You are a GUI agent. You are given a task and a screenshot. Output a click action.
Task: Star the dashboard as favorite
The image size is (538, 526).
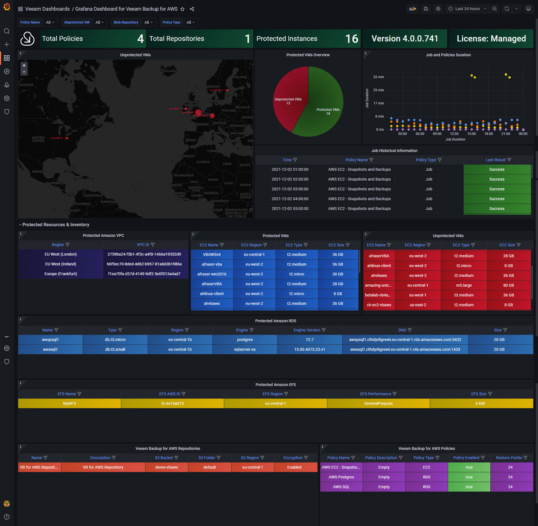182,9
